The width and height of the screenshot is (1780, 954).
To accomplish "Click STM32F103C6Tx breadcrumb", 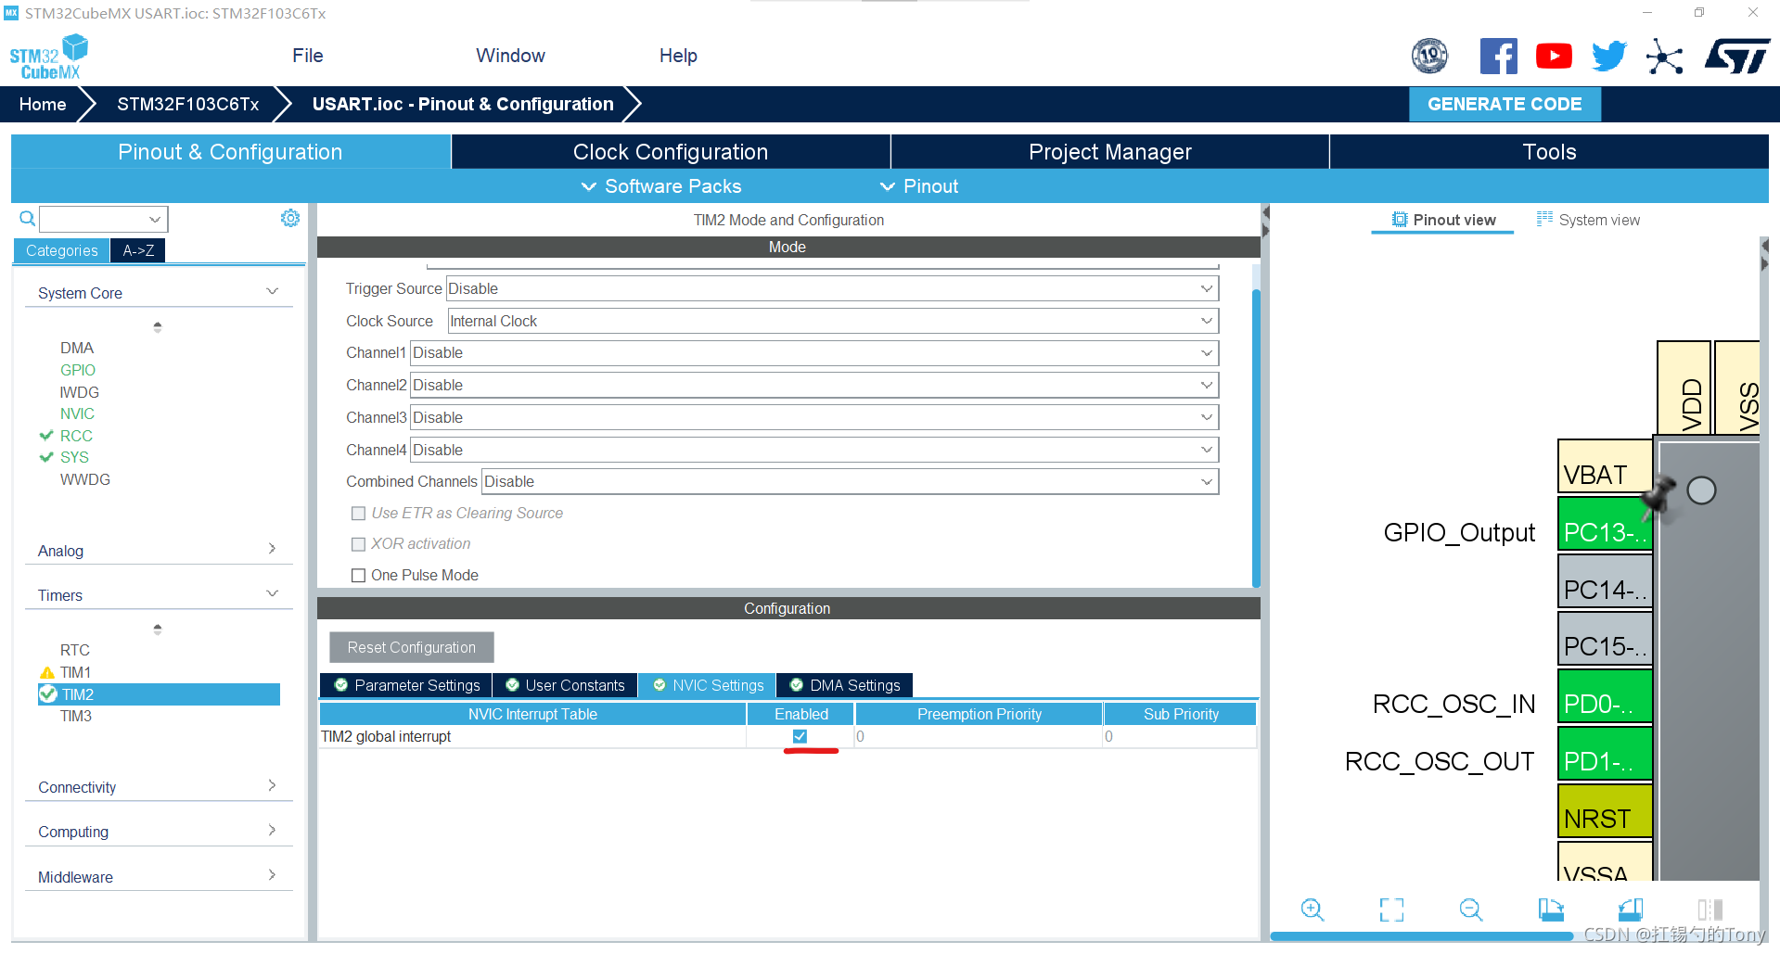I will click(x=187, y=104).
